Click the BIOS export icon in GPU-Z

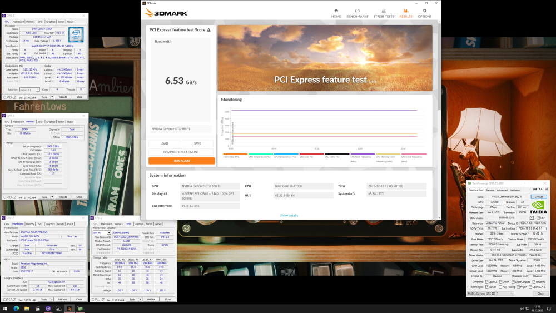[x=532, y=217]
